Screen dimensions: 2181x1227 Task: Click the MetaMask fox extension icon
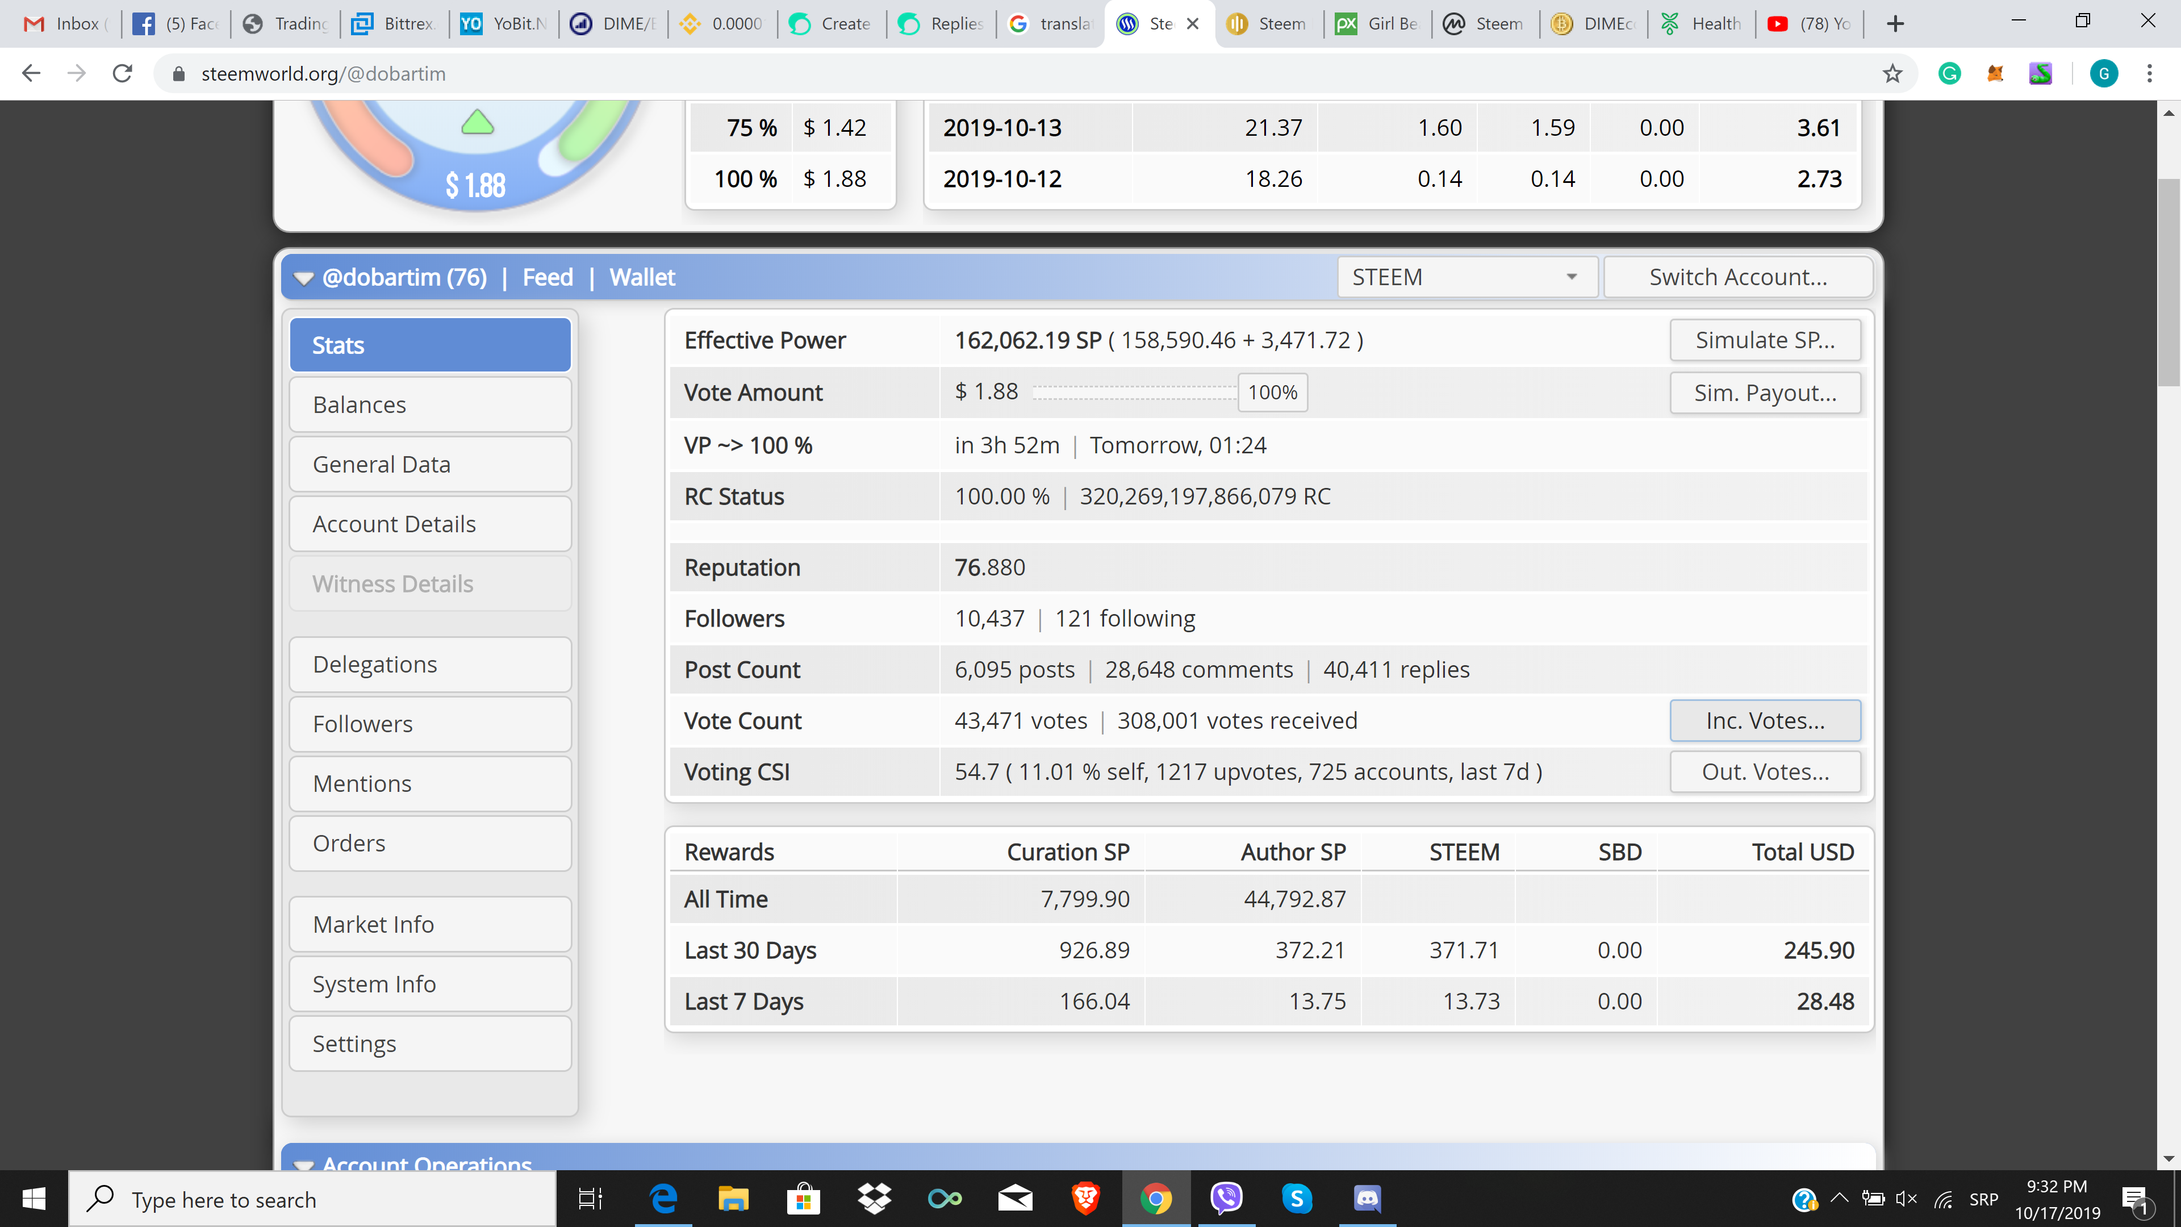[1995, 74]
